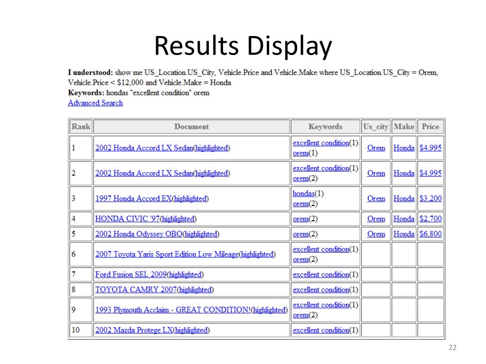Click Honda make link in rank 2 row
Viewport: 486px width, 364px height.
[404, 173]
